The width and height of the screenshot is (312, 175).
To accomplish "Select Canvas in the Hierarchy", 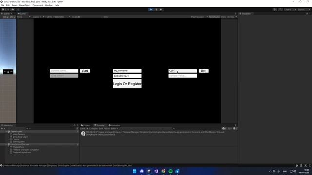I will pyautogui.click(x=16, y=140).
